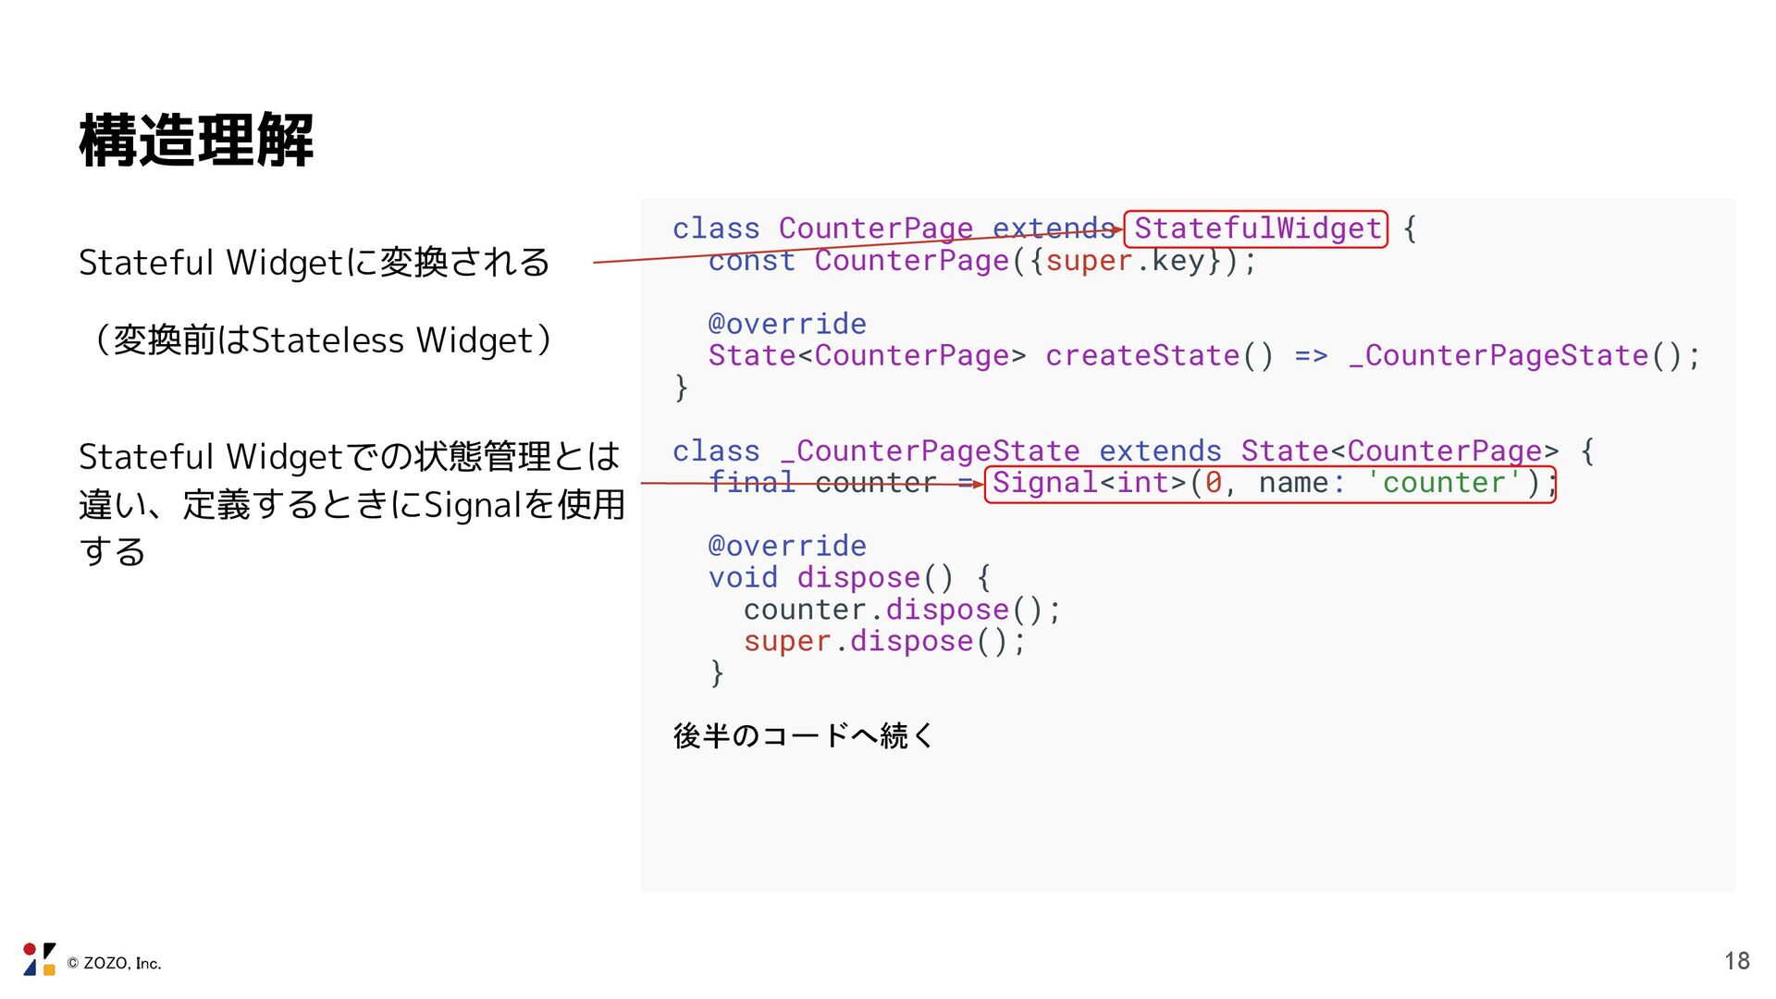Click the paragraph about Signalを使用する

click(x=351, y=504)
